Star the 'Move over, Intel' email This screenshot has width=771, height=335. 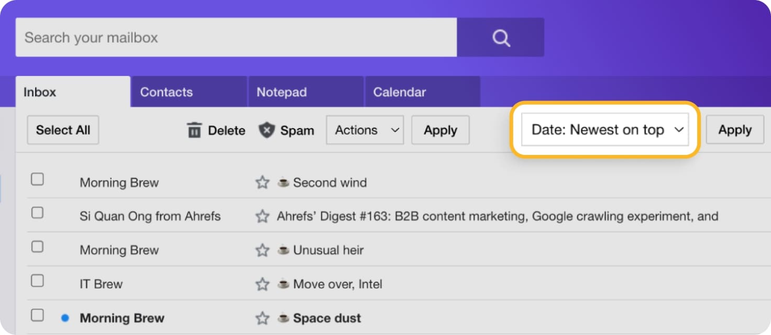(261, 284)
